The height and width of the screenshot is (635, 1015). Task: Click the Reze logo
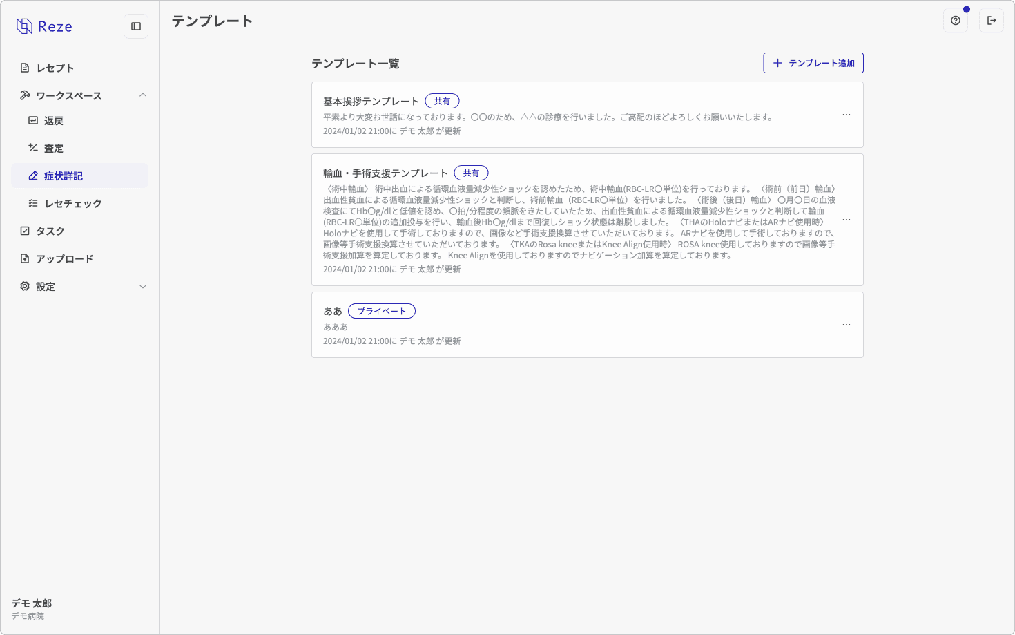pos(44,26)
